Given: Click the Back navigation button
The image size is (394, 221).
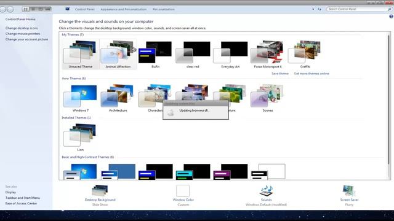Looking at the screenshot, I should (3, 9).
